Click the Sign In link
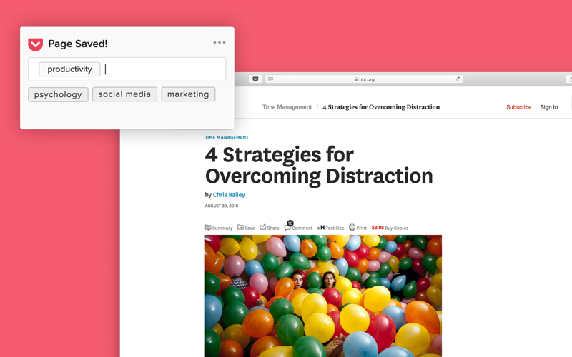The height and width of the screenshot is (357, 572). (x=549, y=107)
